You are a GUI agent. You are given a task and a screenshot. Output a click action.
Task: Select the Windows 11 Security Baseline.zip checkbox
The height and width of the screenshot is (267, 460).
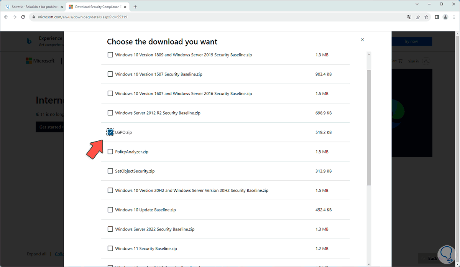[x=110, y=249]
